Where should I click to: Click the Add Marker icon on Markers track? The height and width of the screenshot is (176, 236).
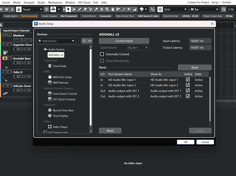click(x=5, y=35)
